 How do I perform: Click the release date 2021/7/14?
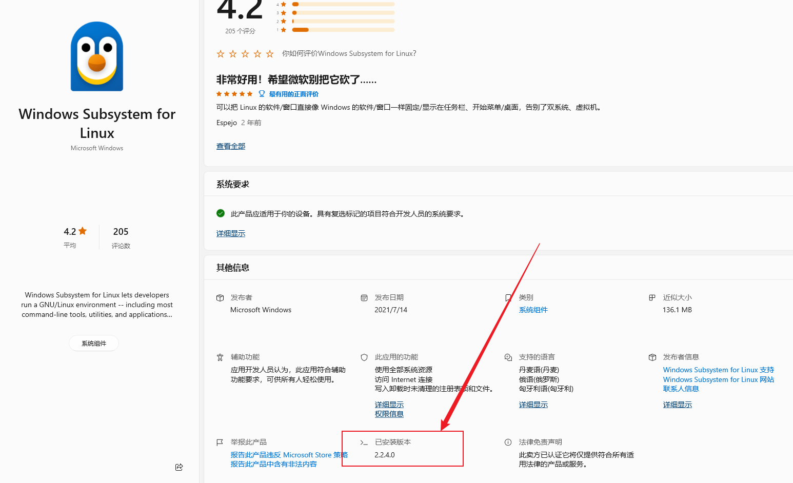coord(391,310)
